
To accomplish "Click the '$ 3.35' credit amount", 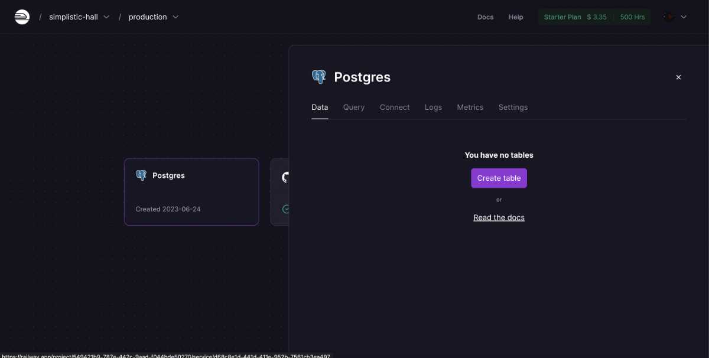I will 597,17.
